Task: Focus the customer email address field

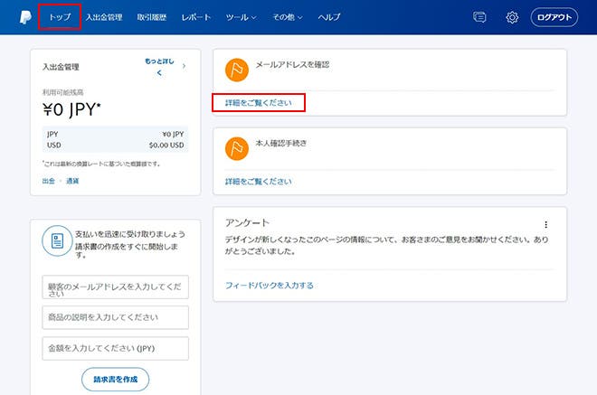Action: coord(116,287)
